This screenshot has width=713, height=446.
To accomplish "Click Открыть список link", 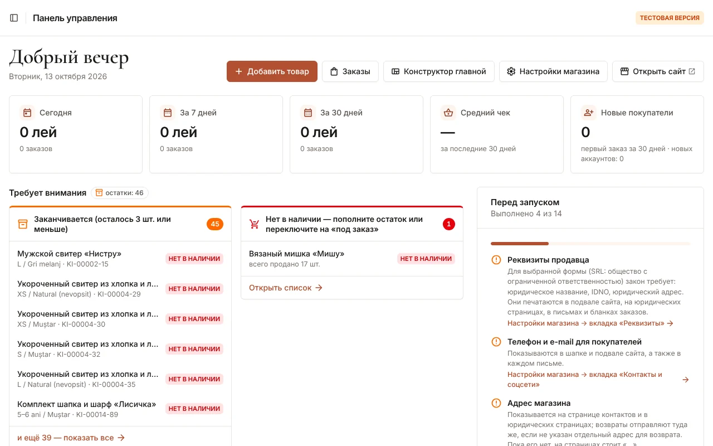I will pyautogui.click(x=286, y=288).
